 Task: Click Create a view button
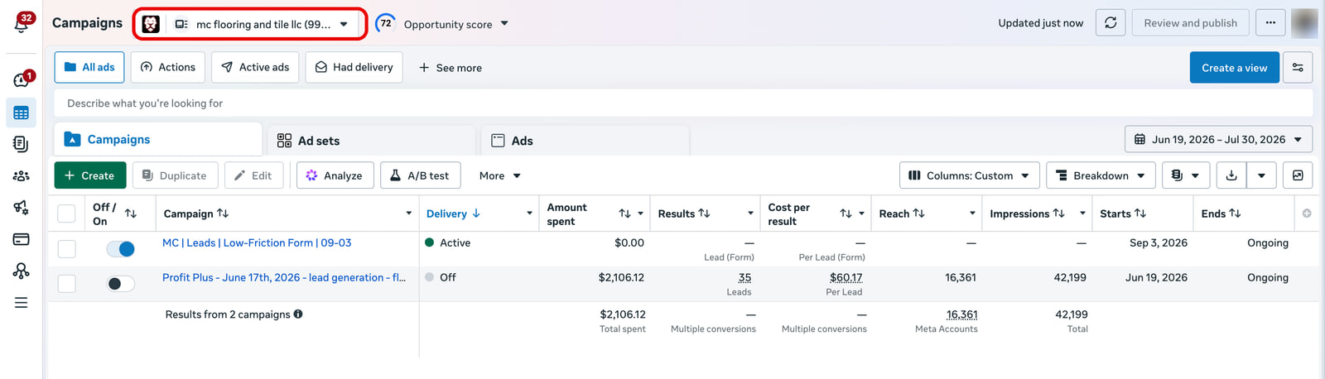click(x=1235, y=68)
